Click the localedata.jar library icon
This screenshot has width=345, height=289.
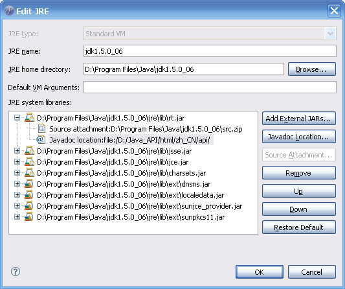click(x=29, y=195)
